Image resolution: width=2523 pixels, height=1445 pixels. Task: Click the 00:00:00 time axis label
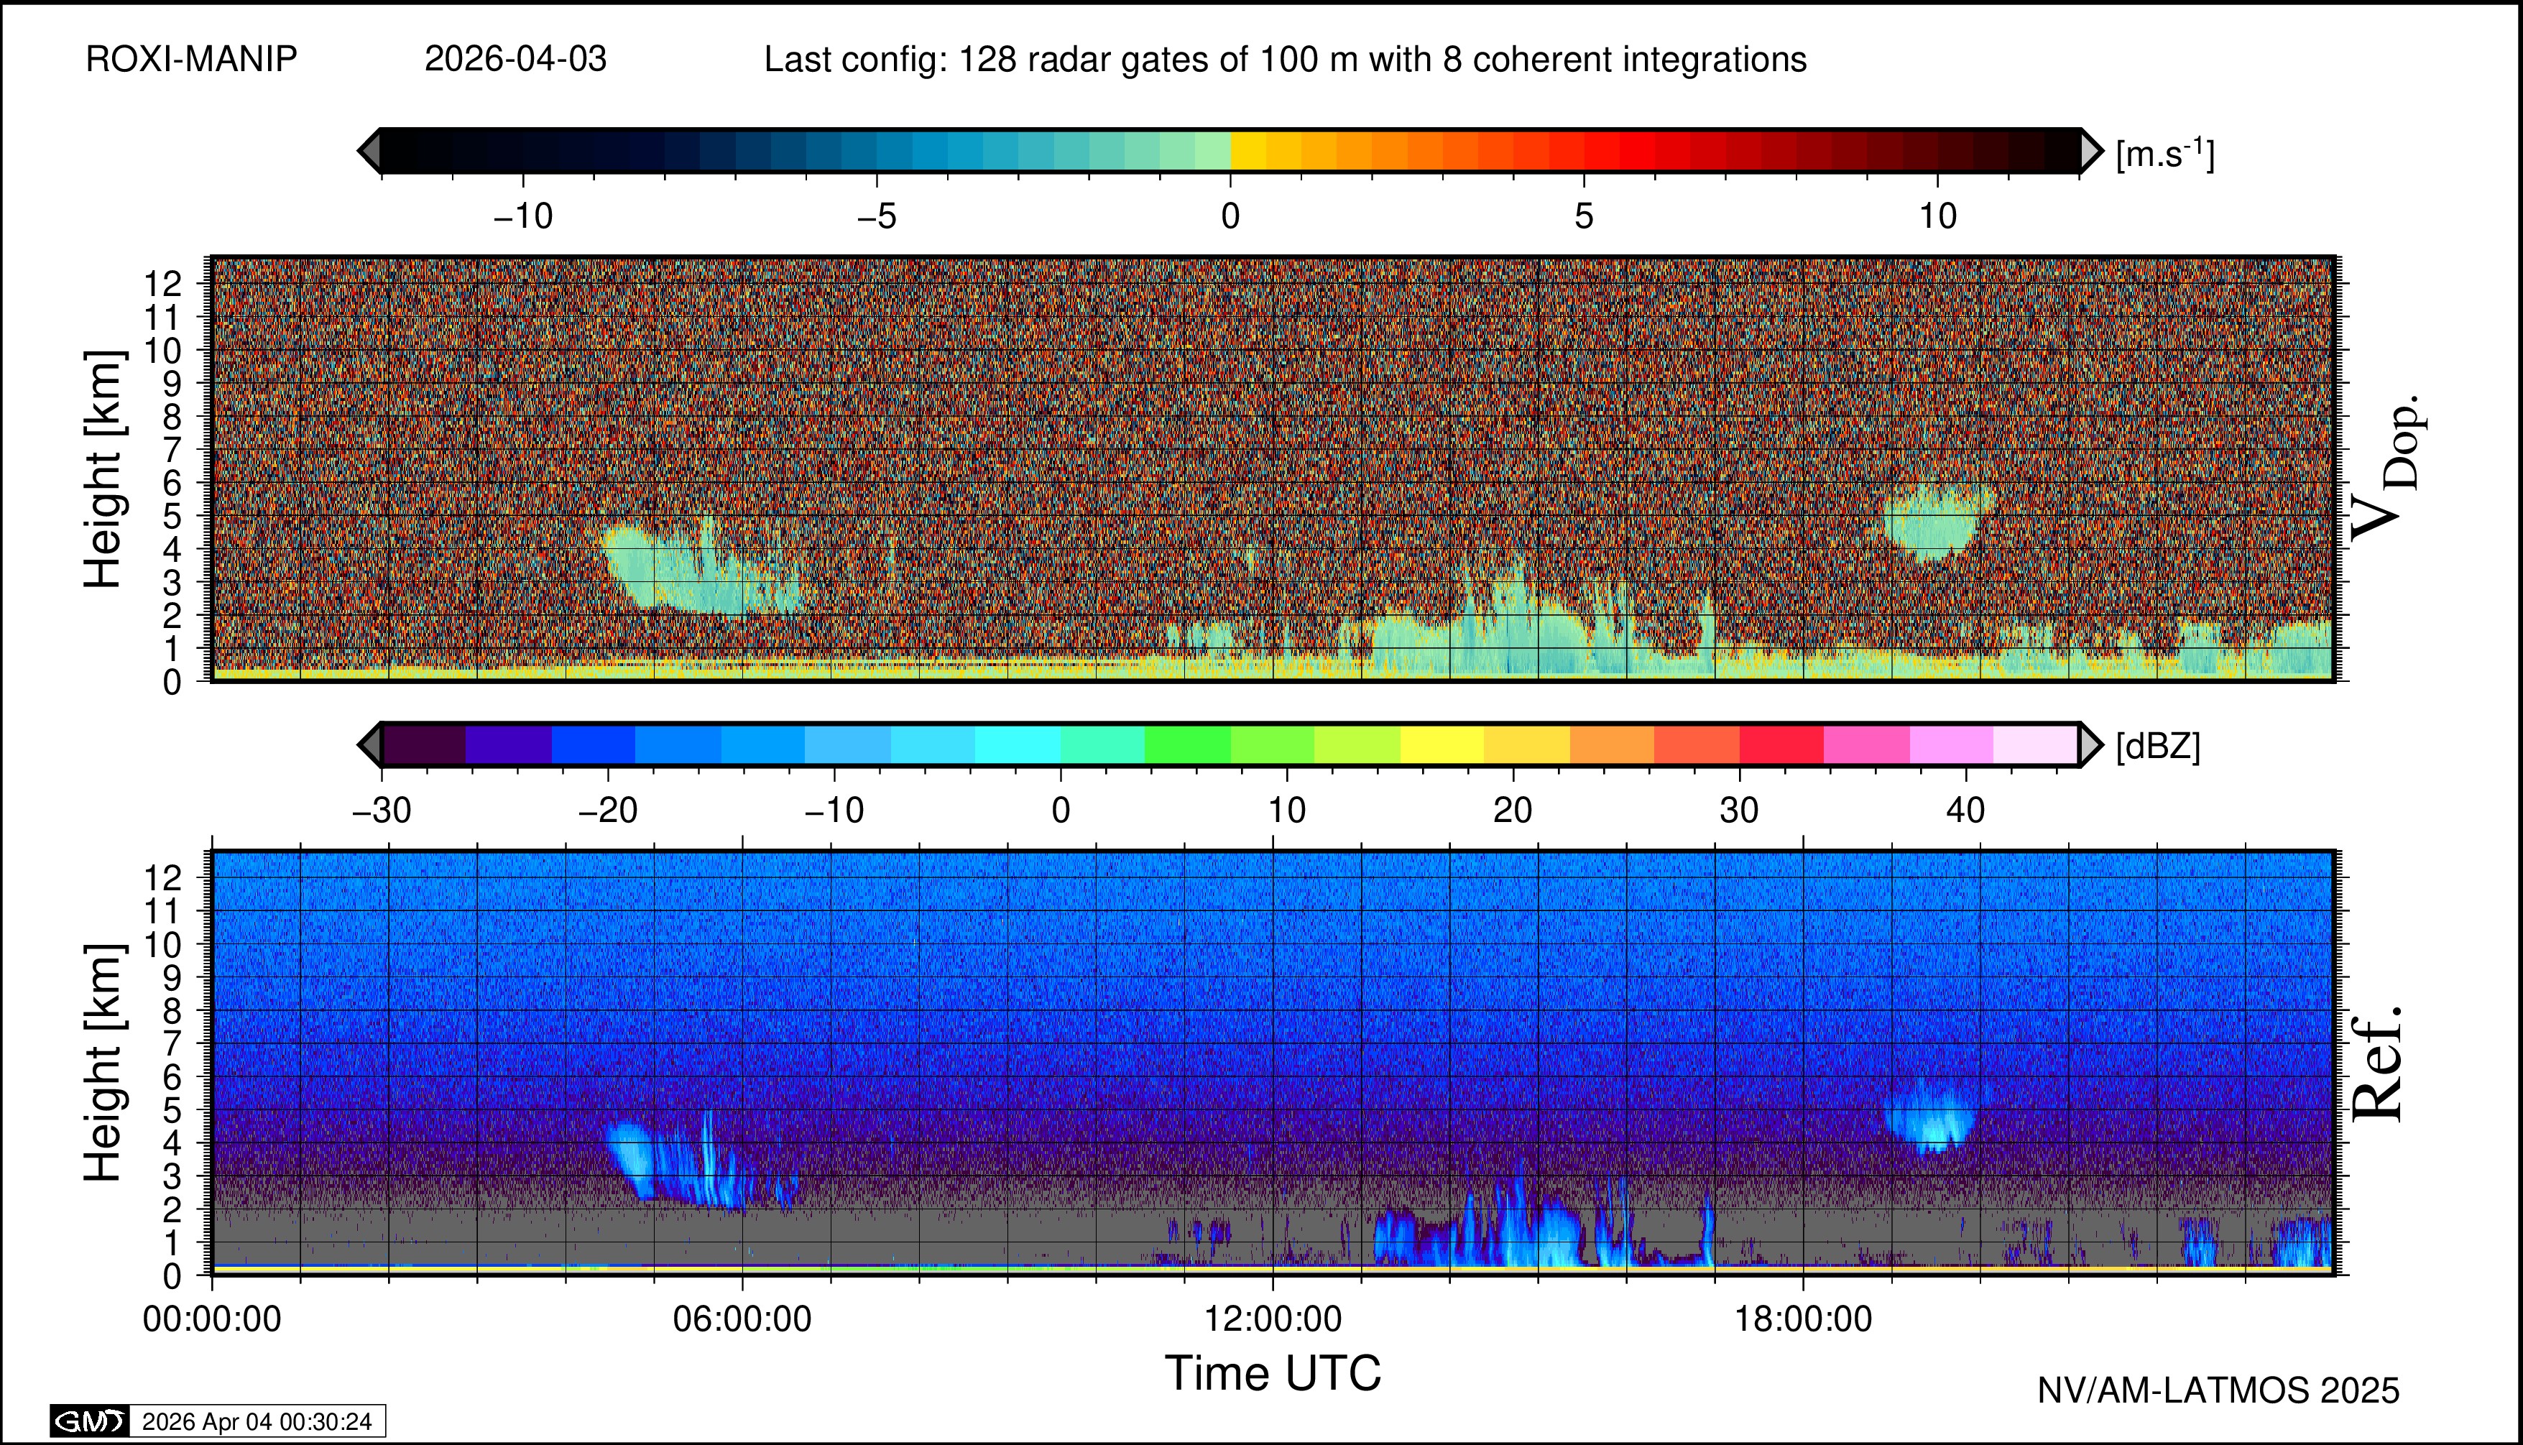pos(213,1319)
